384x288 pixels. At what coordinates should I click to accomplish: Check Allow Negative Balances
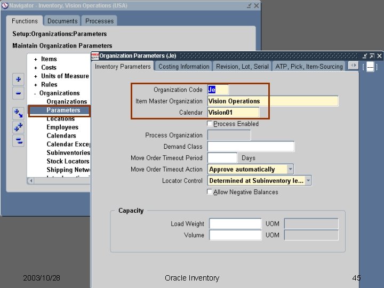[x=210, y=192]
